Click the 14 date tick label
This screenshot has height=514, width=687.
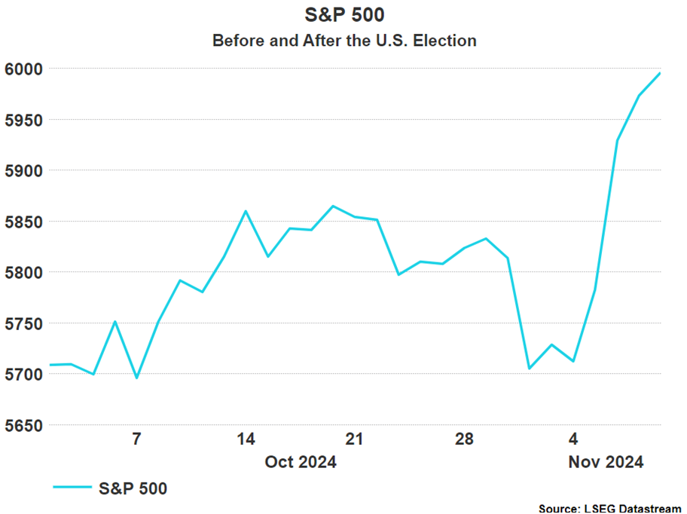coord(246,439)
